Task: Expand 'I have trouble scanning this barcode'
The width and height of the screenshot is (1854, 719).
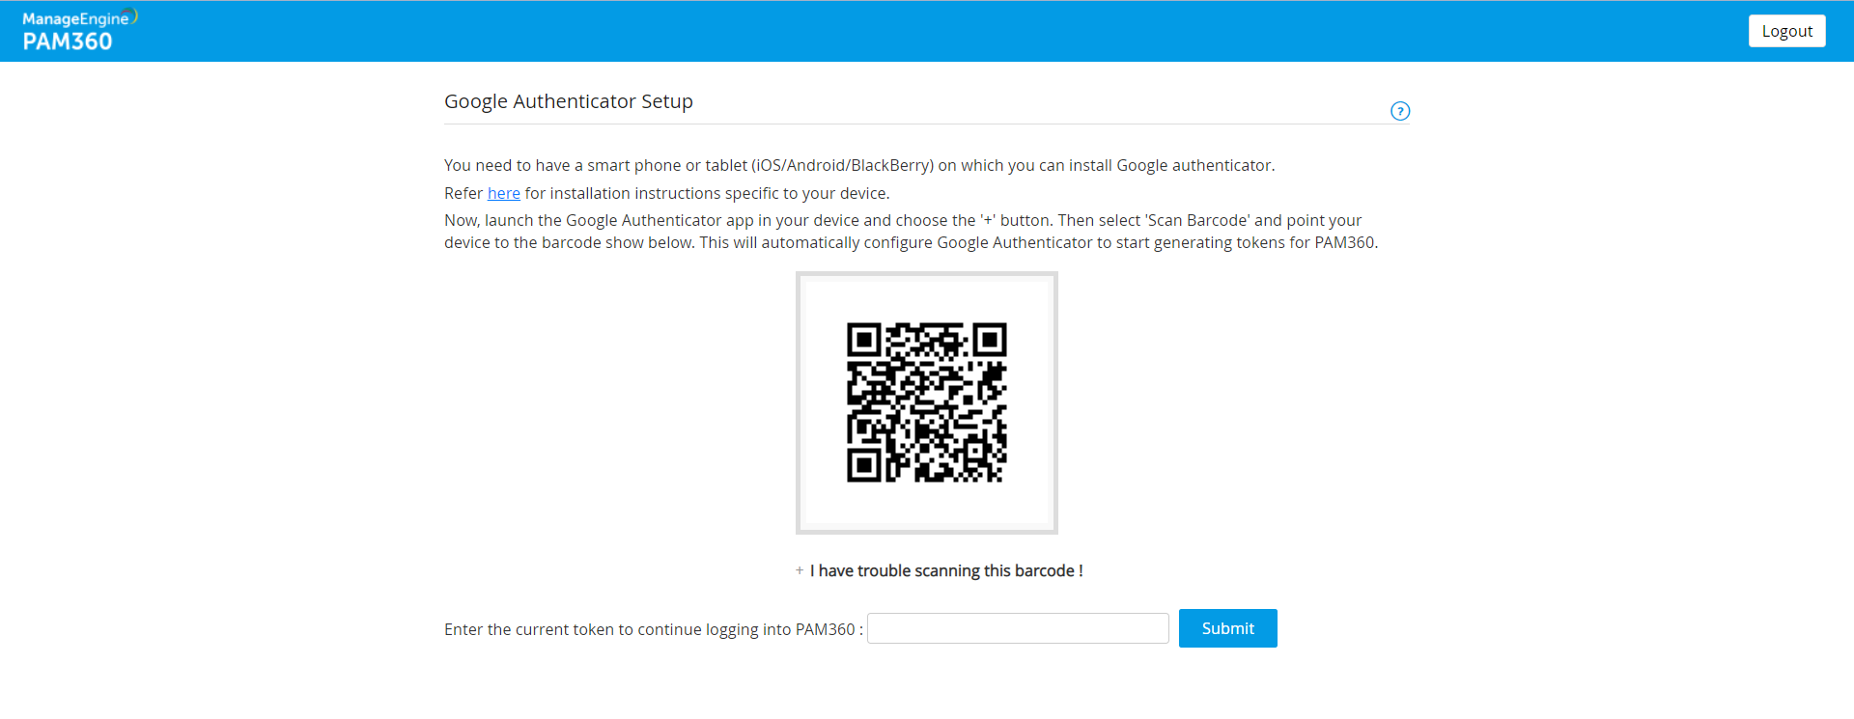Action: tap(940, 570)
